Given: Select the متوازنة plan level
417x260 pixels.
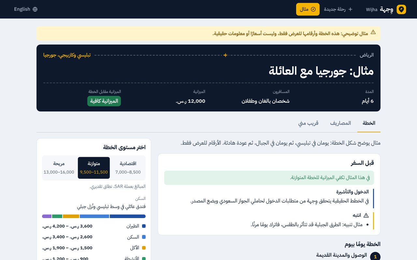Looking at the screenshot, I should (x=94, y=168).
